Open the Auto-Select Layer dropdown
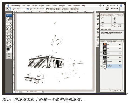Screen dimensions: 135x103 (25, 9)
